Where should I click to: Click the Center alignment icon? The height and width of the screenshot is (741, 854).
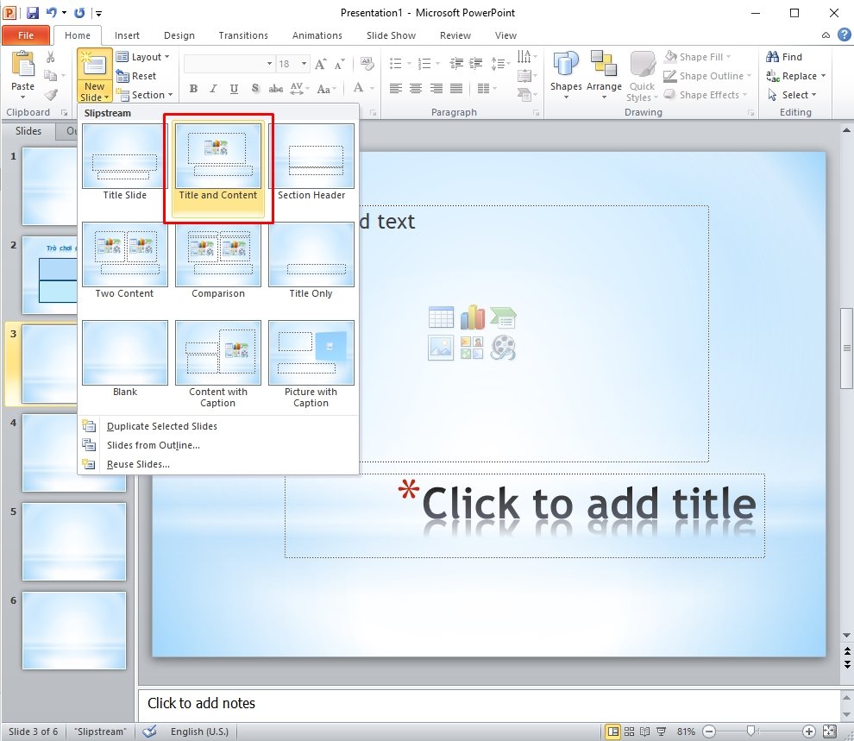pos(416,88)
